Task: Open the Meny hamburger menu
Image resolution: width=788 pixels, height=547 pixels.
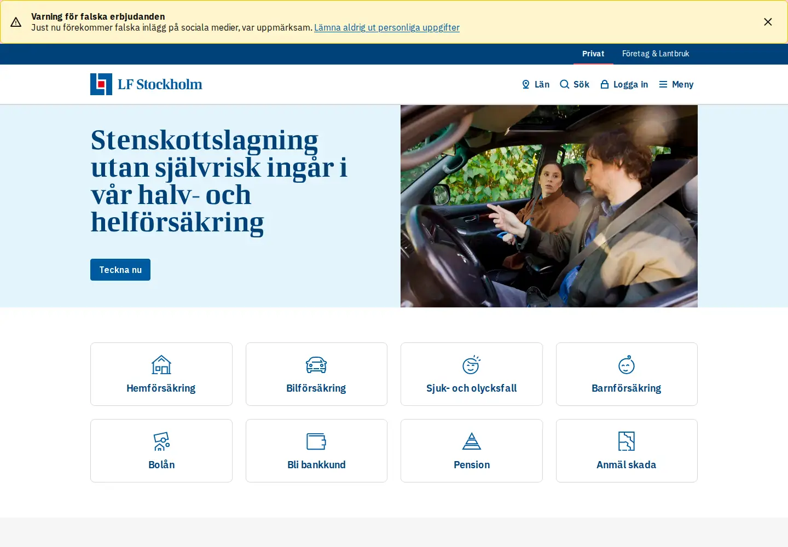Action: [676, 84]
